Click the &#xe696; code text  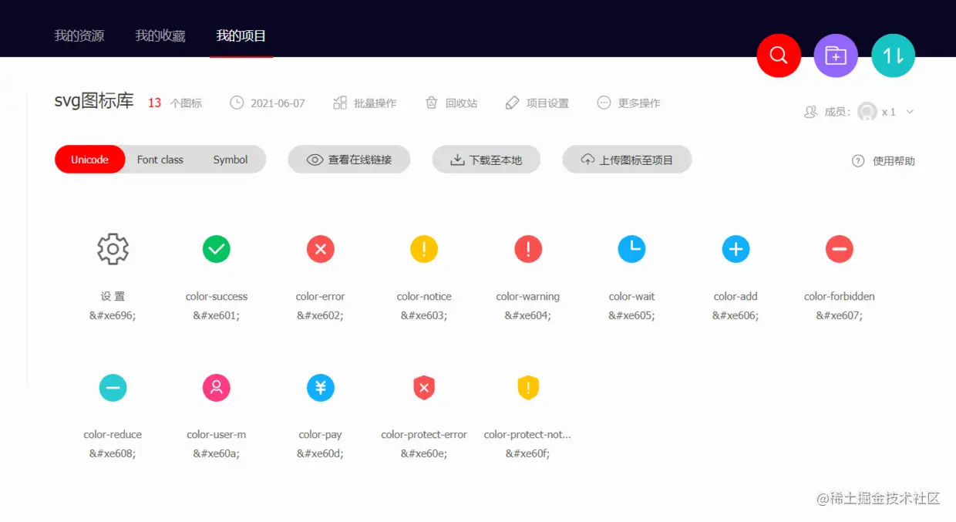[x=113, y=315]
